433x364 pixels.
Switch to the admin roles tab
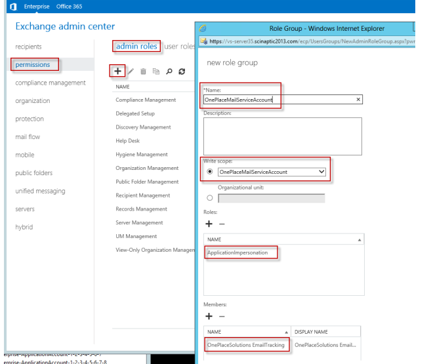click(x=136, y=47)
